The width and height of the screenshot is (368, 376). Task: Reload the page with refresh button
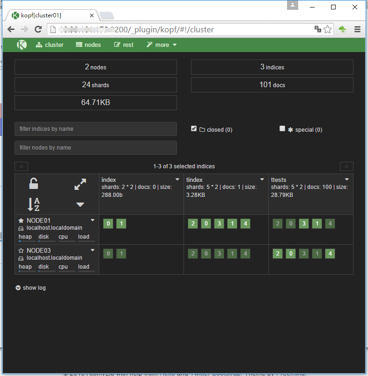pyautogui.click(x=38, y=30)
